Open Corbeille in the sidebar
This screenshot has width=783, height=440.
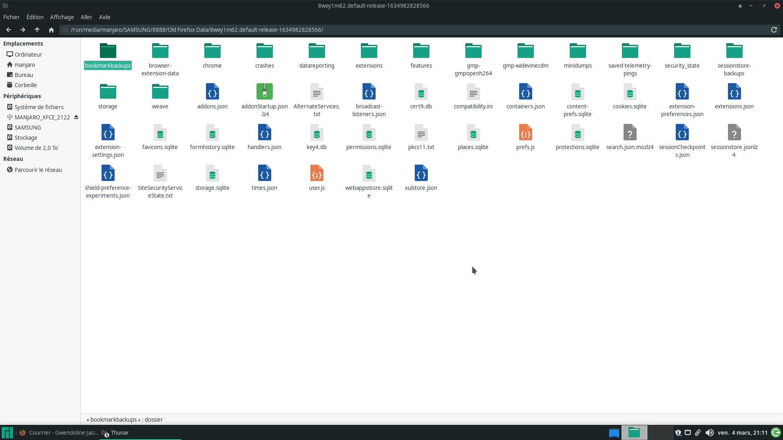(x=26, y=85)
